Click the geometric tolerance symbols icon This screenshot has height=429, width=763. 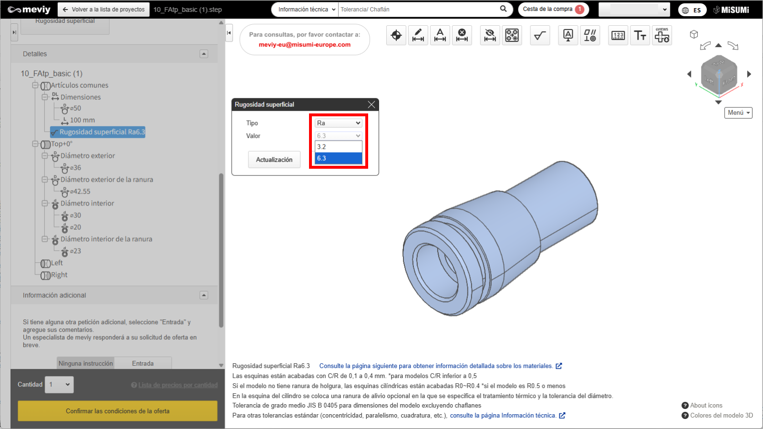click(590, 35)
